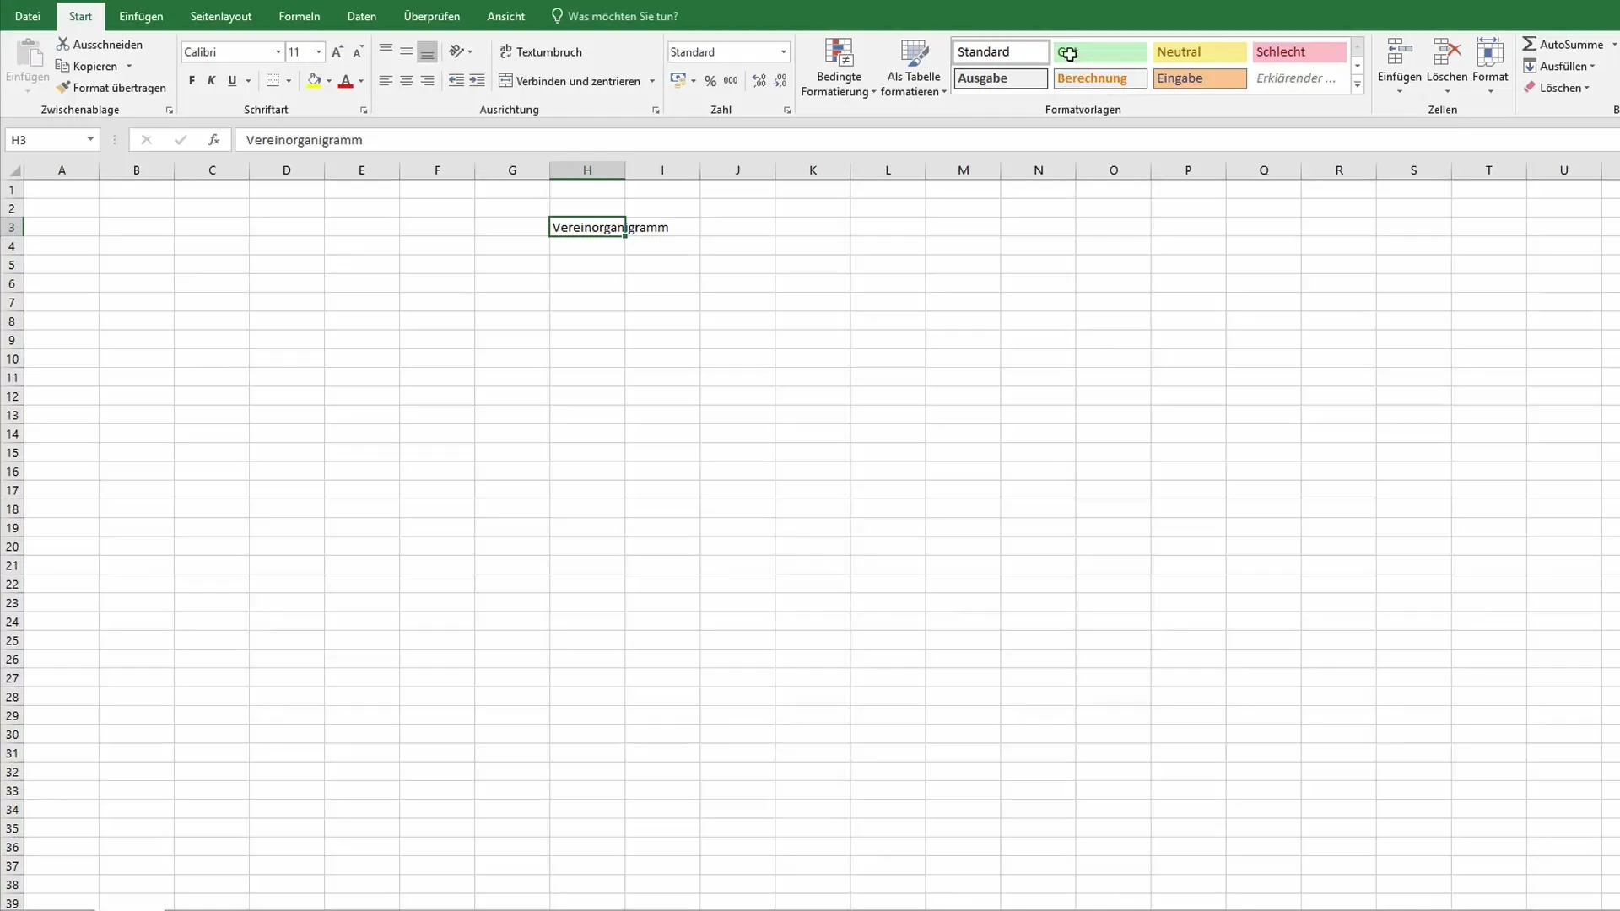Open Als Tabelle formatieren gallery

pyautogui.click(x=914, y=68)
